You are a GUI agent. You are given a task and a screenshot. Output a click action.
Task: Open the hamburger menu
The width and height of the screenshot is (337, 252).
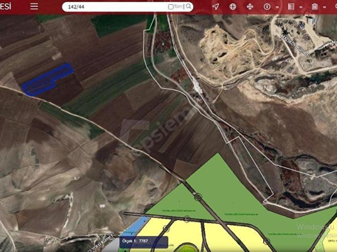pos(34,6)
